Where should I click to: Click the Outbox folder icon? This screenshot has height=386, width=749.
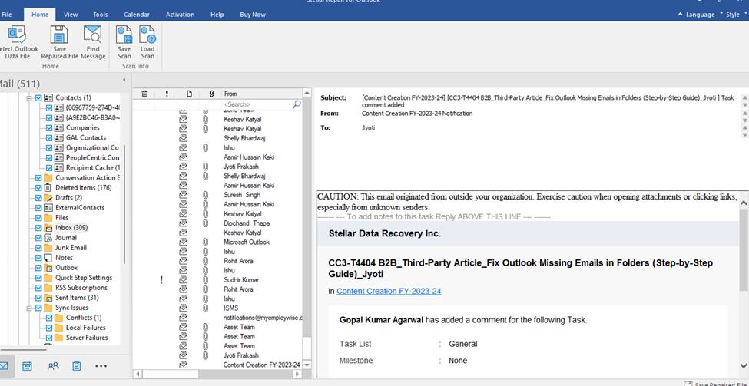click(48, 268)
